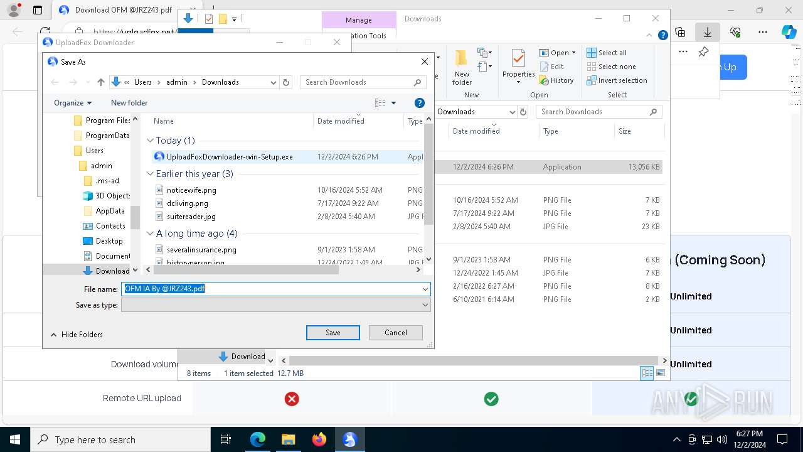803x452 pixels.
Task: Click the admin breadcrumb in address bar
Action: [x=177, y=82]
